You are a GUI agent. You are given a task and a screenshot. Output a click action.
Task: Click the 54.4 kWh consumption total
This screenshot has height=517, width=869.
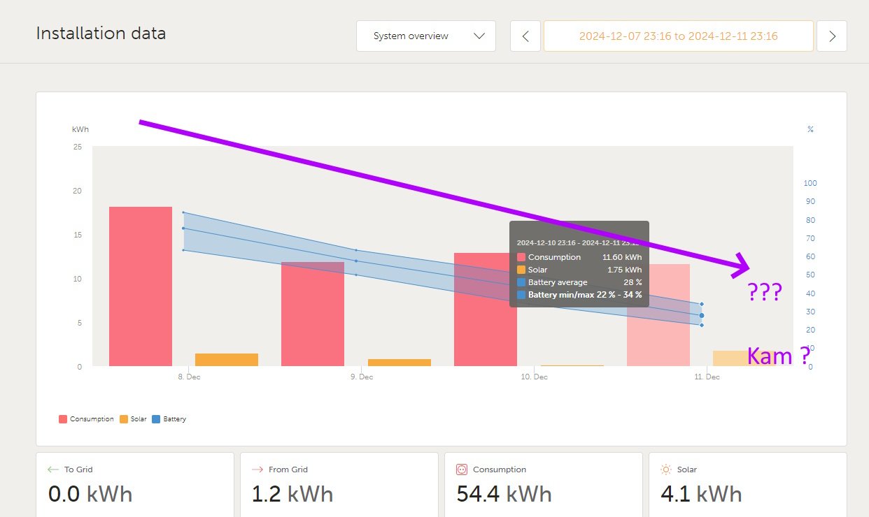click(504, 494)
